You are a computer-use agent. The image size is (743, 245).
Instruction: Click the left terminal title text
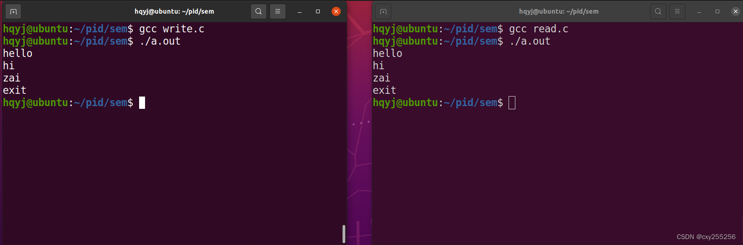coord(174,11)
